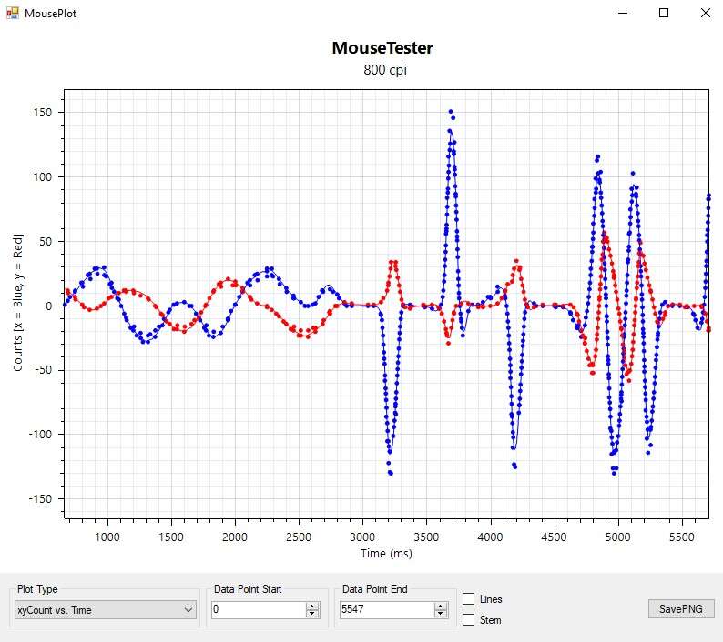Click the MousePlot app icon in title bar
The width and height of the screenshot is (723, 642).
pyautogui.click(x=12, y=13)
